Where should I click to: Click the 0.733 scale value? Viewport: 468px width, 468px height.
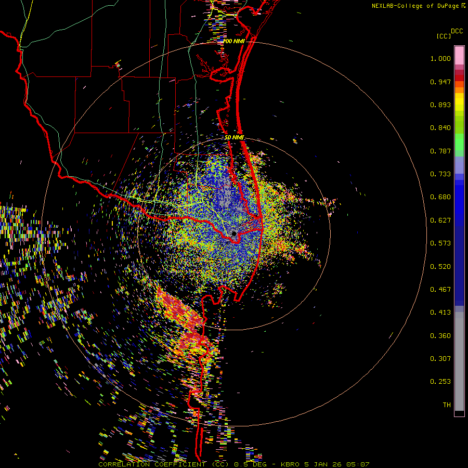(440, 174)
